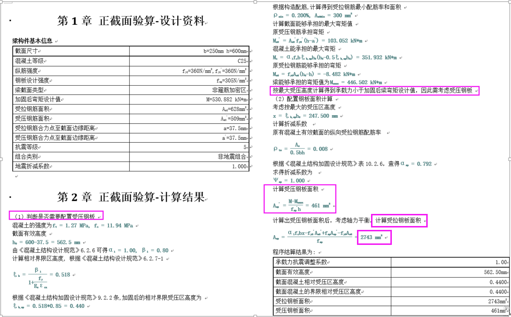The height and width of the screenshot is (317, 511).
Task: Select the results table value '562.50mm'
Action: (x=496, y=272)
